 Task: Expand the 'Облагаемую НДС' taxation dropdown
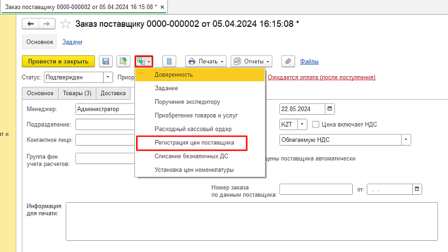(x=406, y=139)
